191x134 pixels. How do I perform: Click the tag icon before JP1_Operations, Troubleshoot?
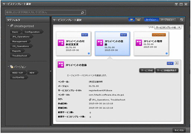click(x=90, y=99)
